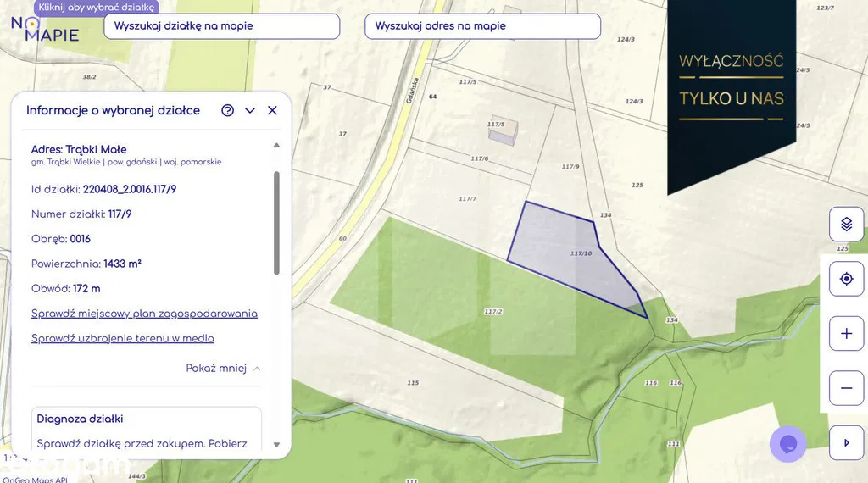
Task: Open the map layers button
Action: [846, 225]
